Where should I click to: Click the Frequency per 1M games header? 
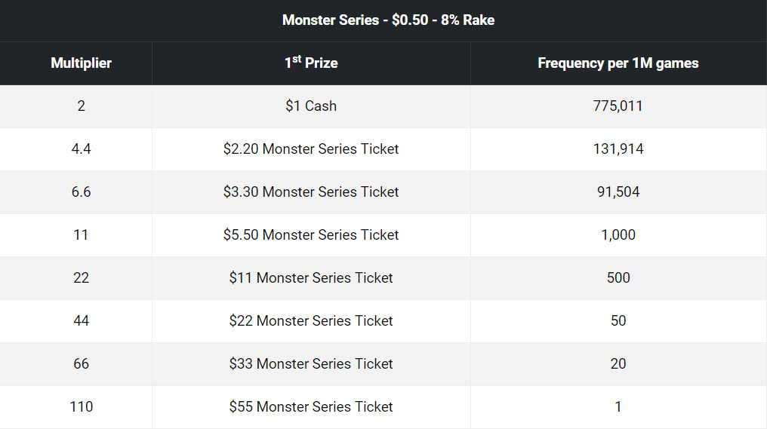pos(618,63)
